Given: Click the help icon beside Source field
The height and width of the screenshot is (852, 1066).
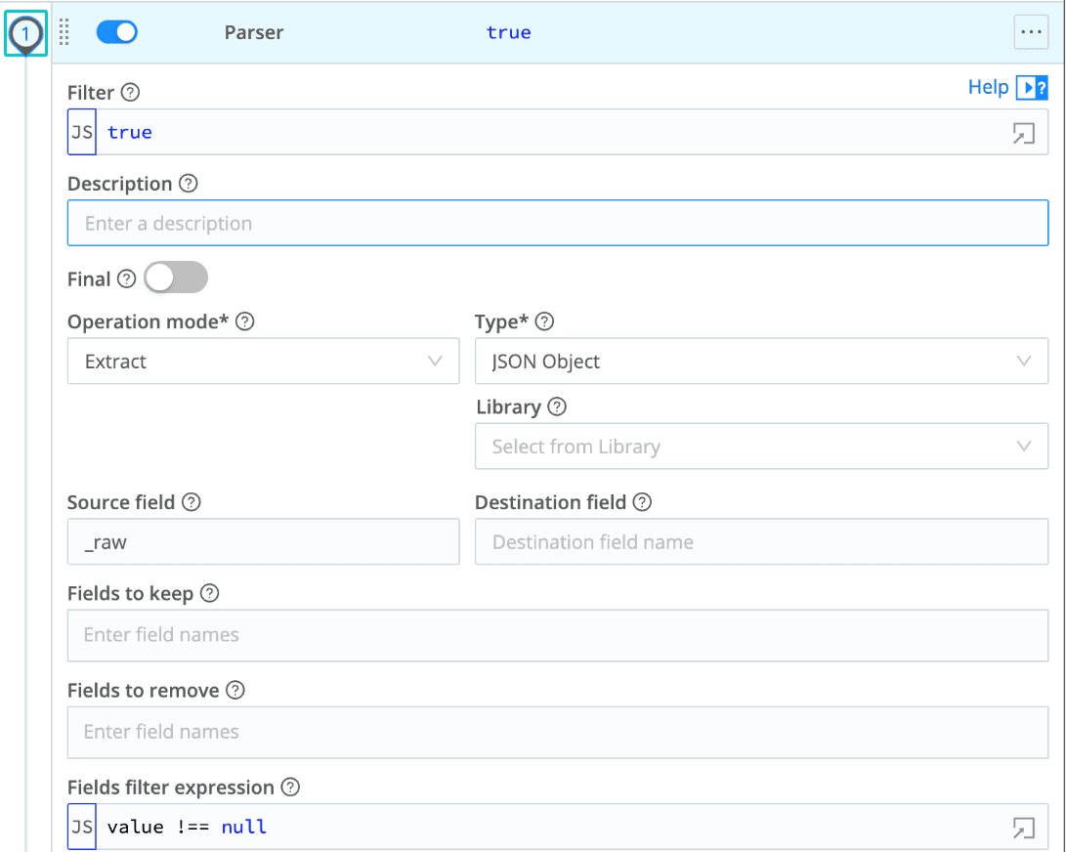Looking at the screenshot, I should pos(192,502).
